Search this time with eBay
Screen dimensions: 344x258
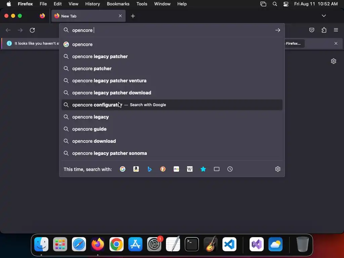click(176, 169)
